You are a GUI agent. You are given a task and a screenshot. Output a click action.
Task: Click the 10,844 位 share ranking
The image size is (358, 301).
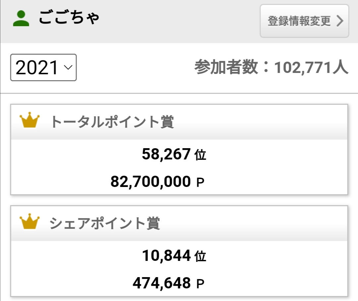[x=174, y=256]
